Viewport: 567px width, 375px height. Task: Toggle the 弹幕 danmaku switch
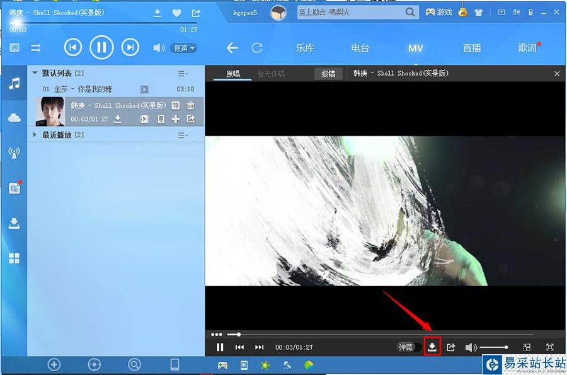(x=409, y=347)
